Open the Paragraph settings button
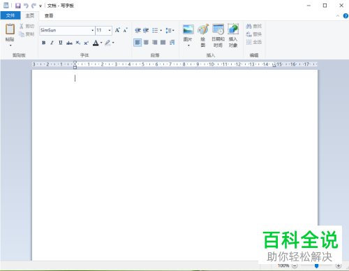This screenshot has height=271, width=349. click(172, 43)
